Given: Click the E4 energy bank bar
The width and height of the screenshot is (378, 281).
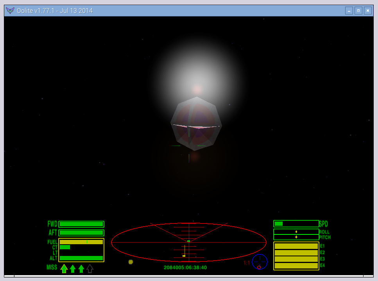Looking at the screenshot, I should [296, 266].
